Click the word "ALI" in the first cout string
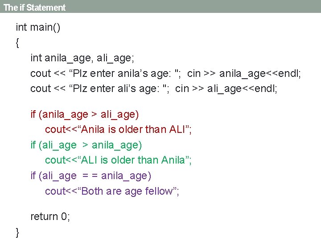The height and width of the screenshot is (240, 321). coord(179,130)
